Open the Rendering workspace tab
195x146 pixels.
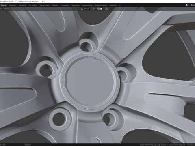click(76, 6)
